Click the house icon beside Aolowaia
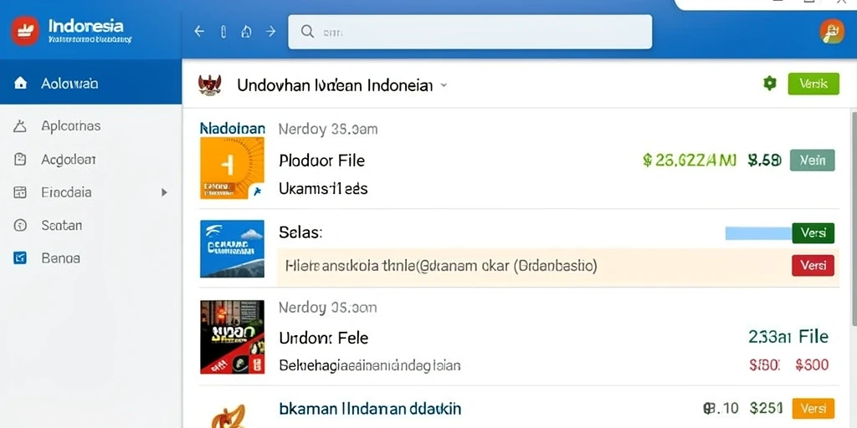The image size is (857, 428). click(20, 83)
